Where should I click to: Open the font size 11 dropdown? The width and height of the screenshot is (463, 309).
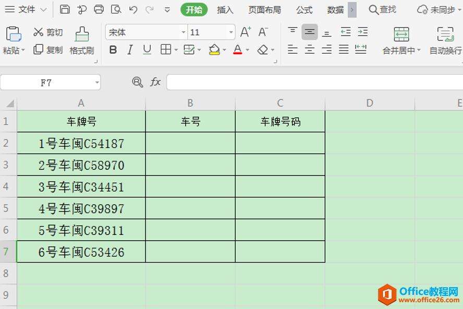231,32
